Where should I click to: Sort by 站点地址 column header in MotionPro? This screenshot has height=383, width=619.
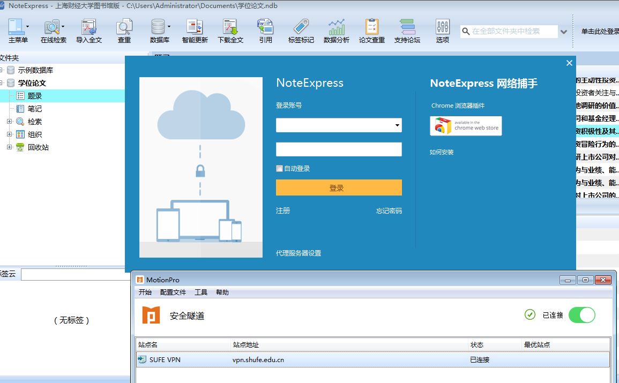pos(349,345)
